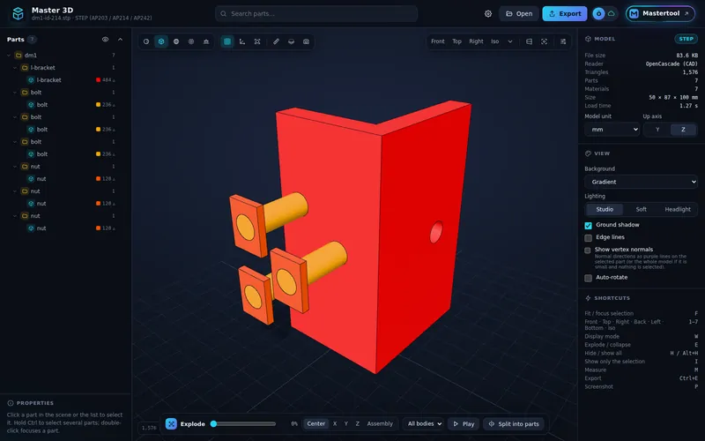
Task: Activate the solid cube display mode icon
Action: coord(161,41)
